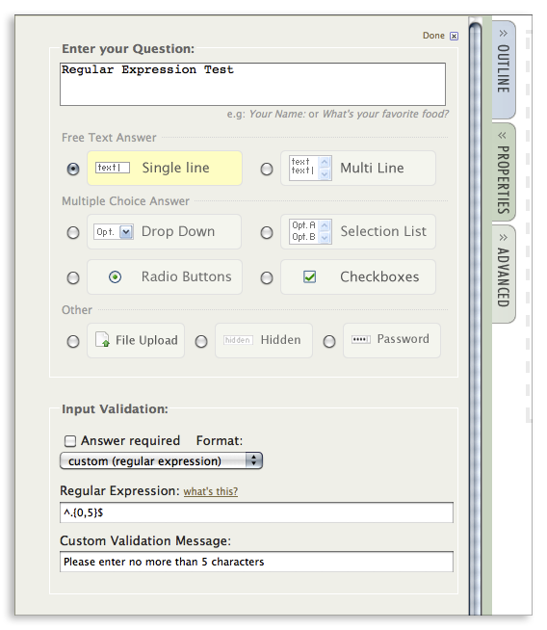Click the Drop Down option label
Viewport: 547px width, 630px height.
click(178, 231)
